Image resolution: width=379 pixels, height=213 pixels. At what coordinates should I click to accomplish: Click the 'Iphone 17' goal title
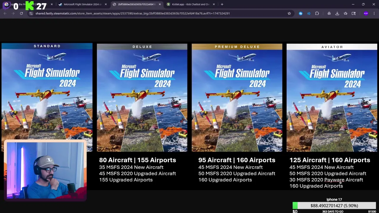(334, 199)
